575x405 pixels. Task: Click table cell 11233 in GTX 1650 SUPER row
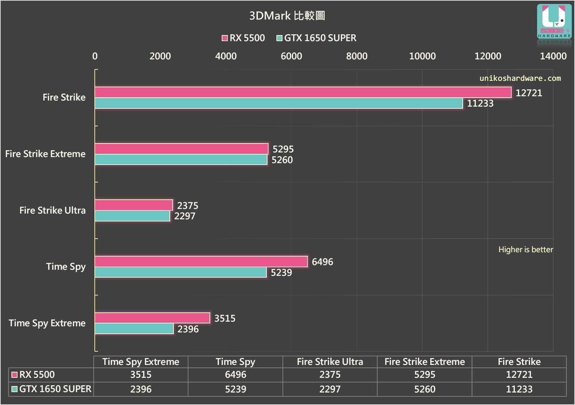[x=519, y=389]
